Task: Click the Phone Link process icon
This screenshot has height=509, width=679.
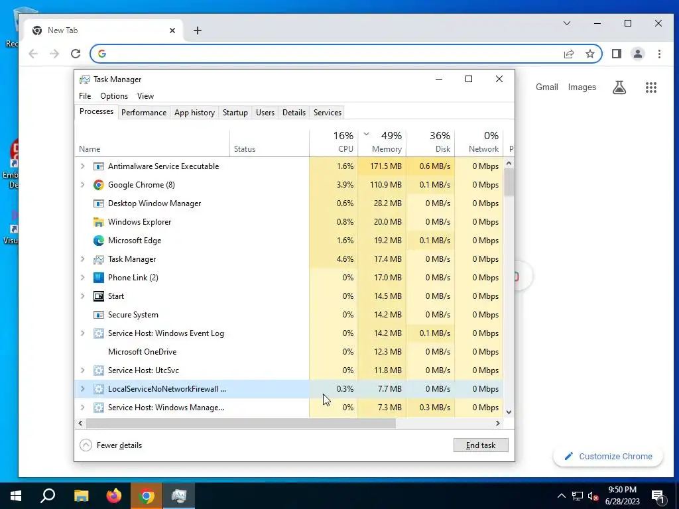Action: pos(99,278)
